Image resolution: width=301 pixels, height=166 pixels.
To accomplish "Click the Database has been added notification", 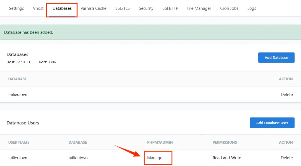I will tap(28, 32).
